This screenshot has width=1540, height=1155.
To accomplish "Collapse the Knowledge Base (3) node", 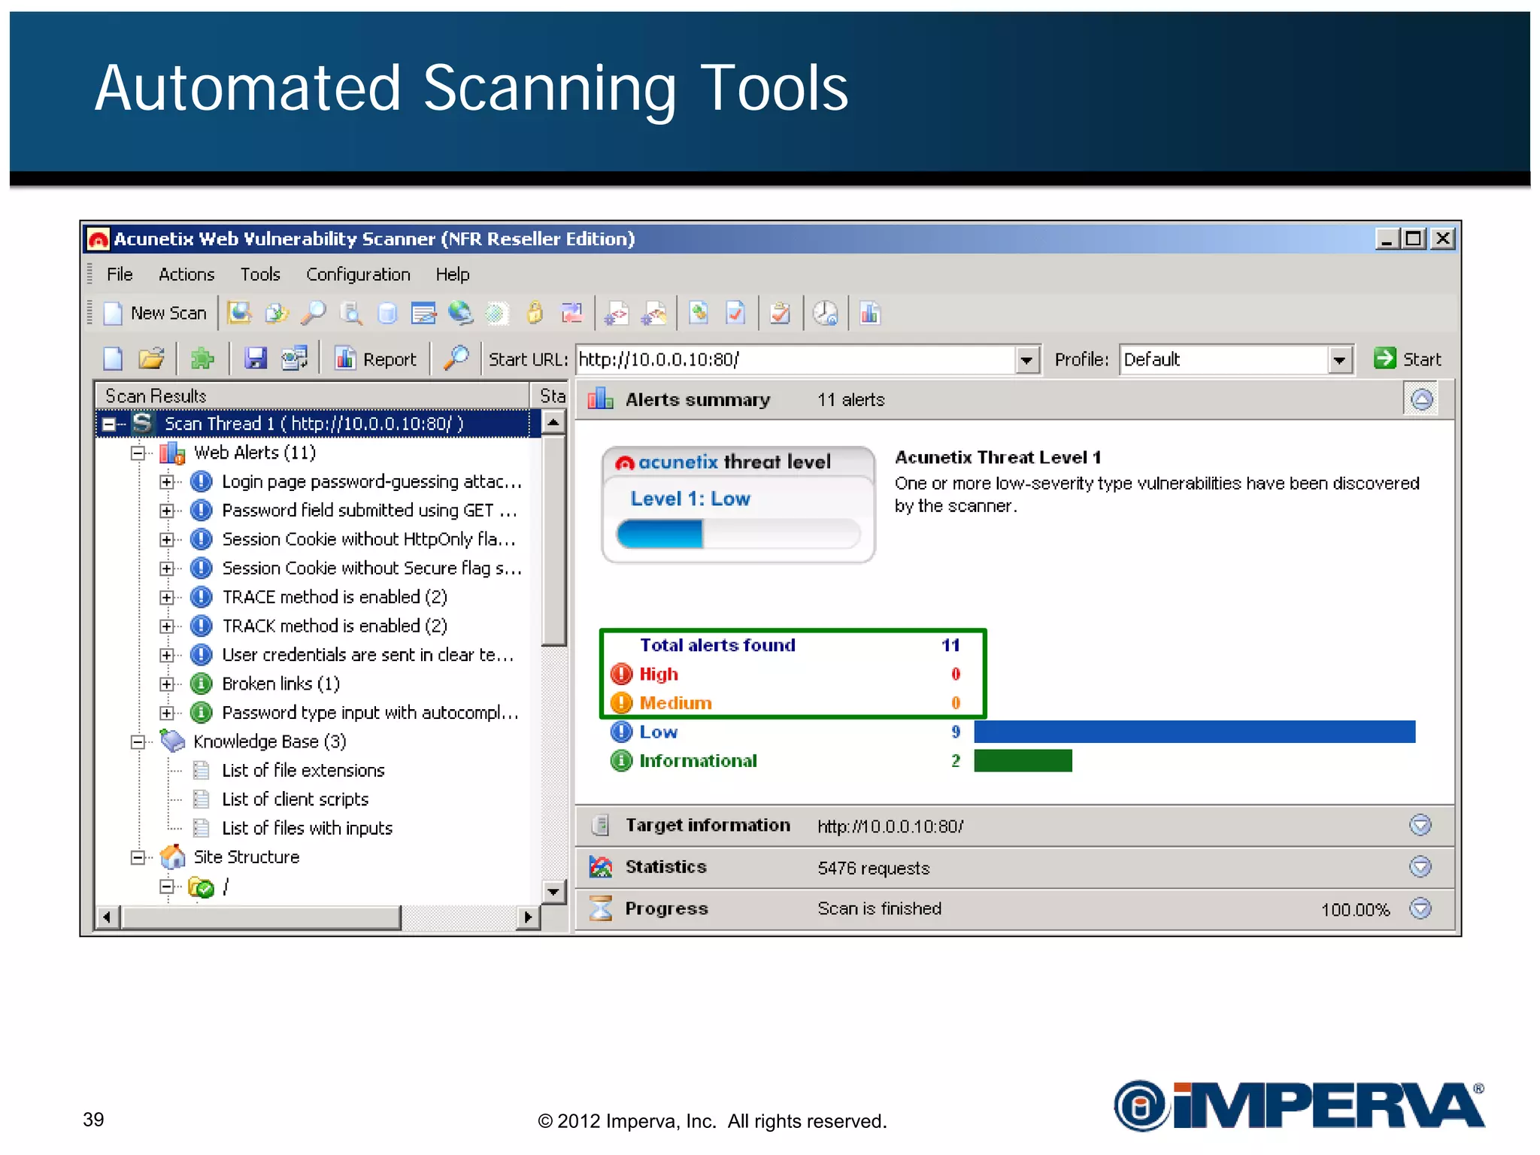I will click(x=138, y=742).
